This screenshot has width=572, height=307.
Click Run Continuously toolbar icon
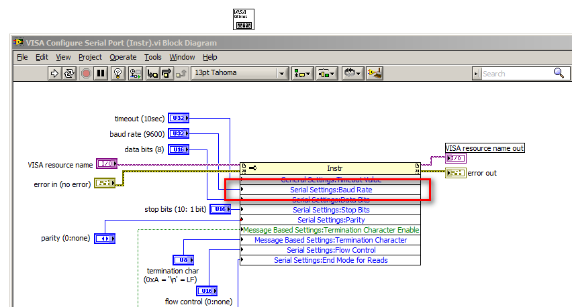[70, 73]
